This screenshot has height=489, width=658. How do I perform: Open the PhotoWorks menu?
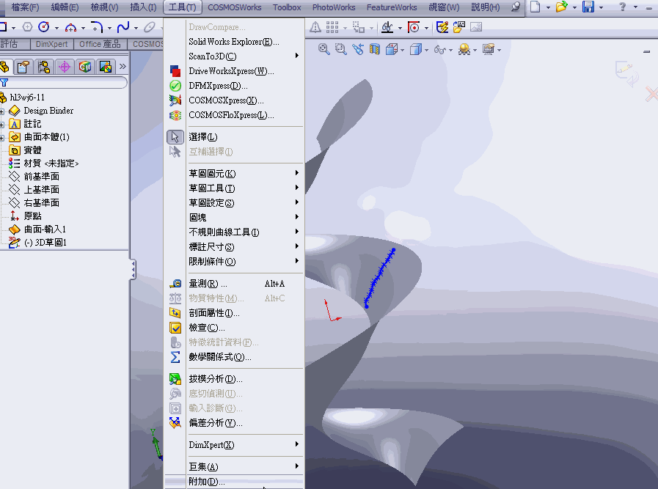point(334,7)
